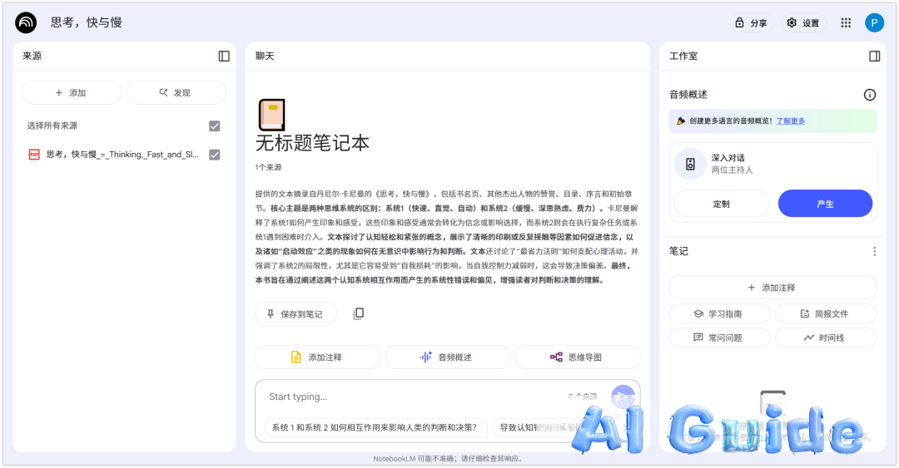
Task: Generate a 时间线 timeline
Action: (826, 337)
